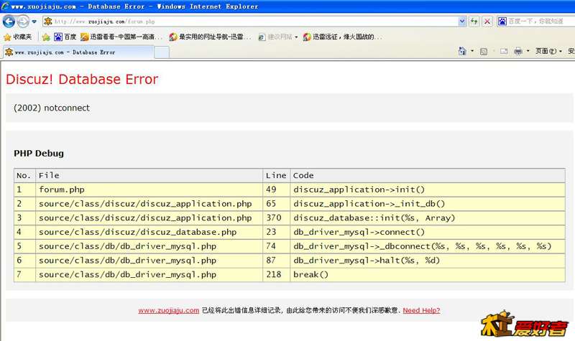This screenshot has width=575, height=341.
Task: Click db_driver_mysql->connect() code cell
Action: click(428, 232)
